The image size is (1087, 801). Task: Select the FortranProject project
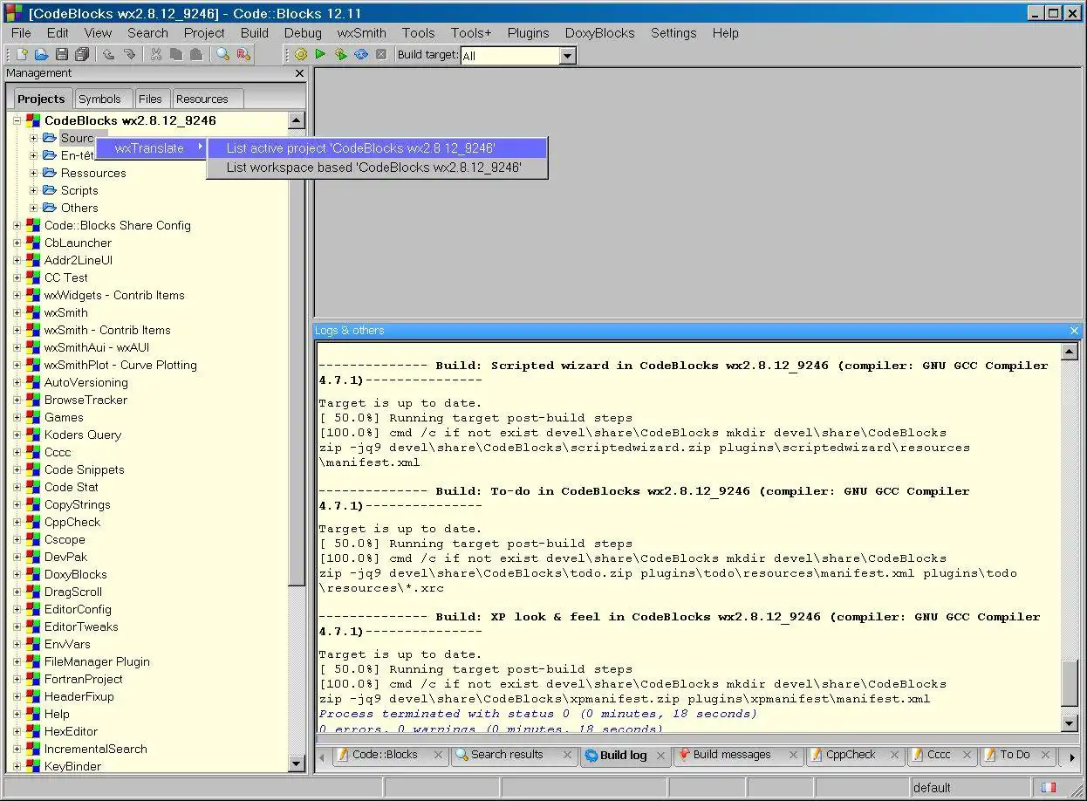tap(84, 679)
